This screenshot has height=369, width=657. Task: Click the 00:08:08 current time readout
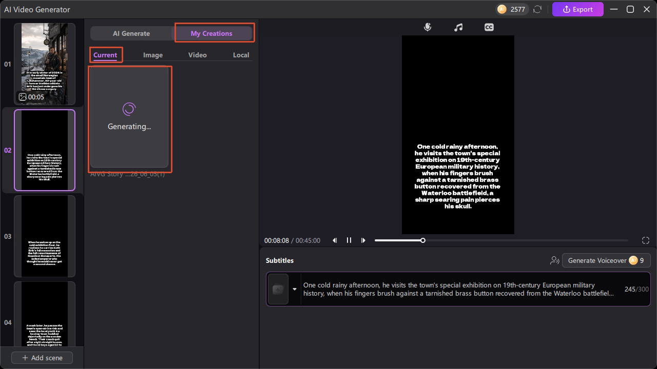(277, 240)
